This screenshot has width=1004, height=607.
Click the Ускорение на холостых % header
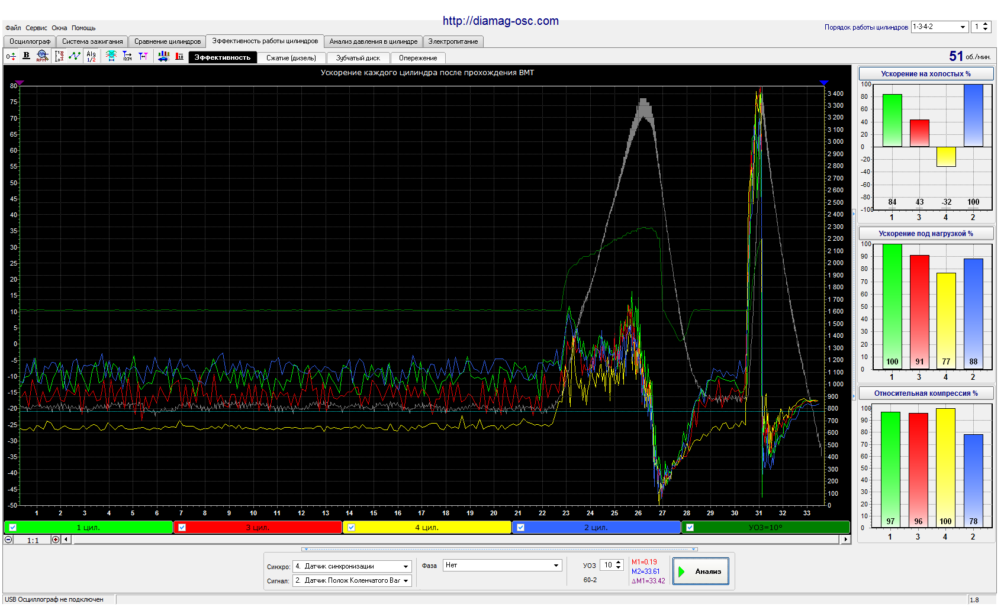point(926,74)
